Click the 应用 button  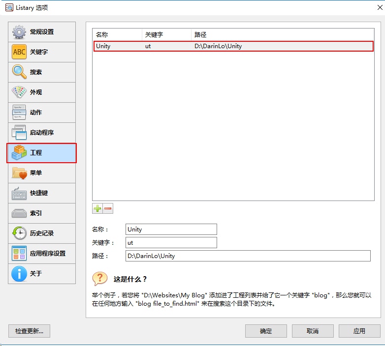coord(359,331)
